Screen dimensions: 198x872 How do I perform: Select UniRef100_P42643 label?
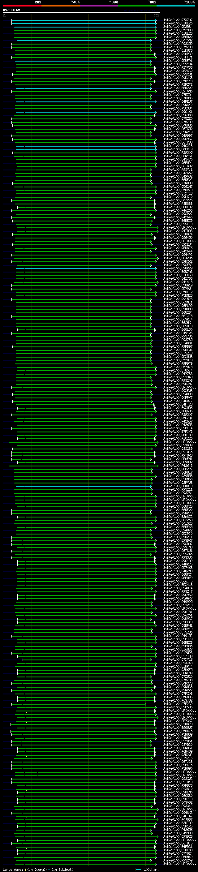(178, 466)
